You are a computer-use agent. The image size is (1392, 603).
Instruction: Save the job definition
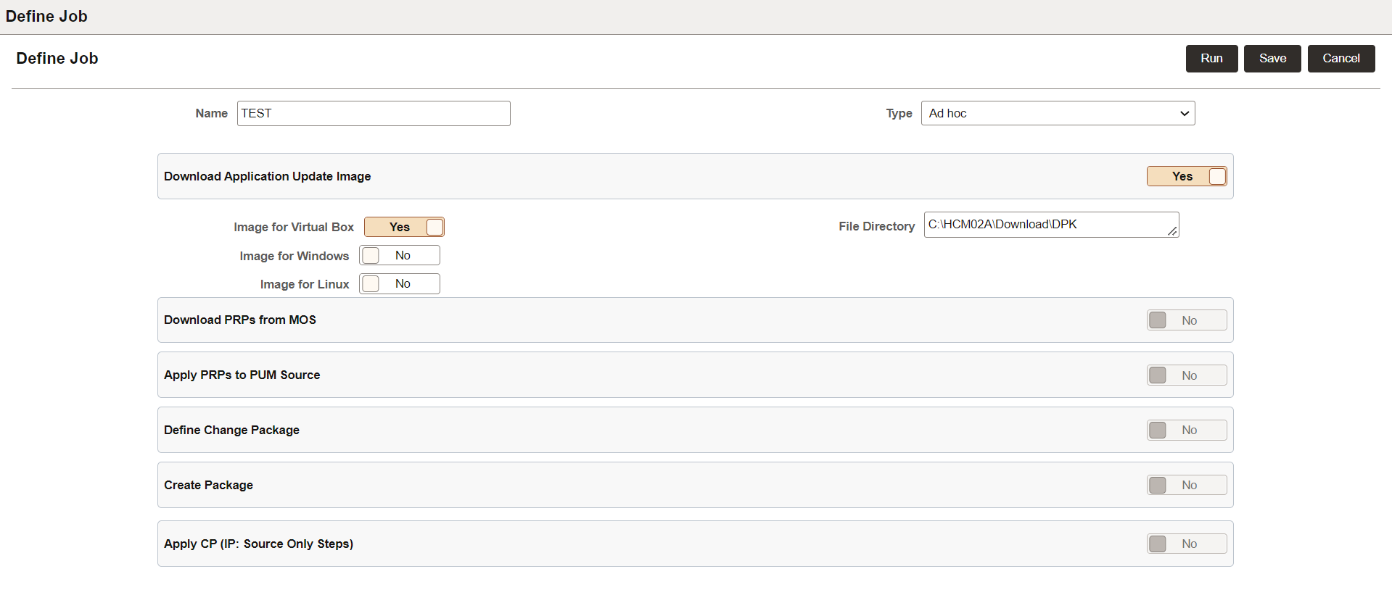1272,59
